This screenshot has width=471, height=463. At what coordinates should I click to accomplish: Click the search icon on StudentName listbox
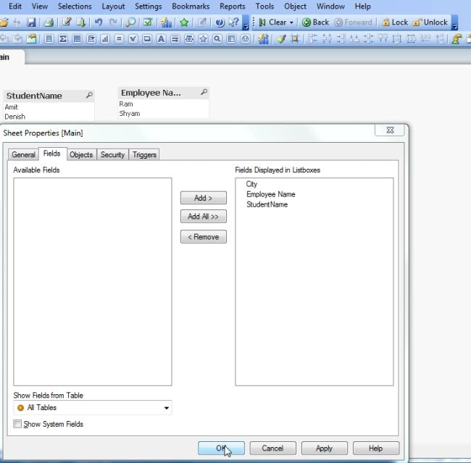[x=89, y=95]
